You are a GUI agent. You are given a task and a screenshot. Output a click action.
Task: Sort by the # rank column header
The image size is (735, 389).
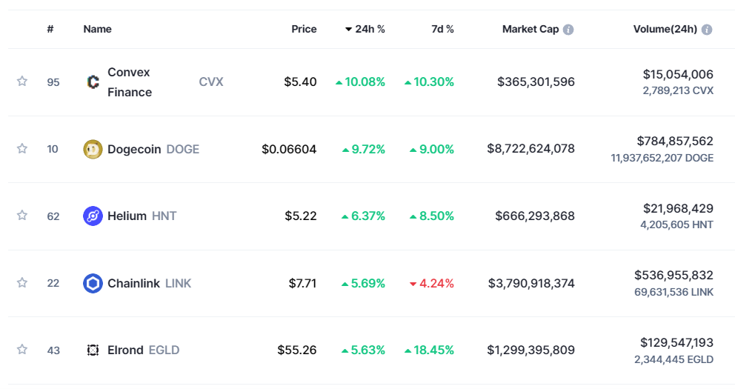click(x=50, y=30)
